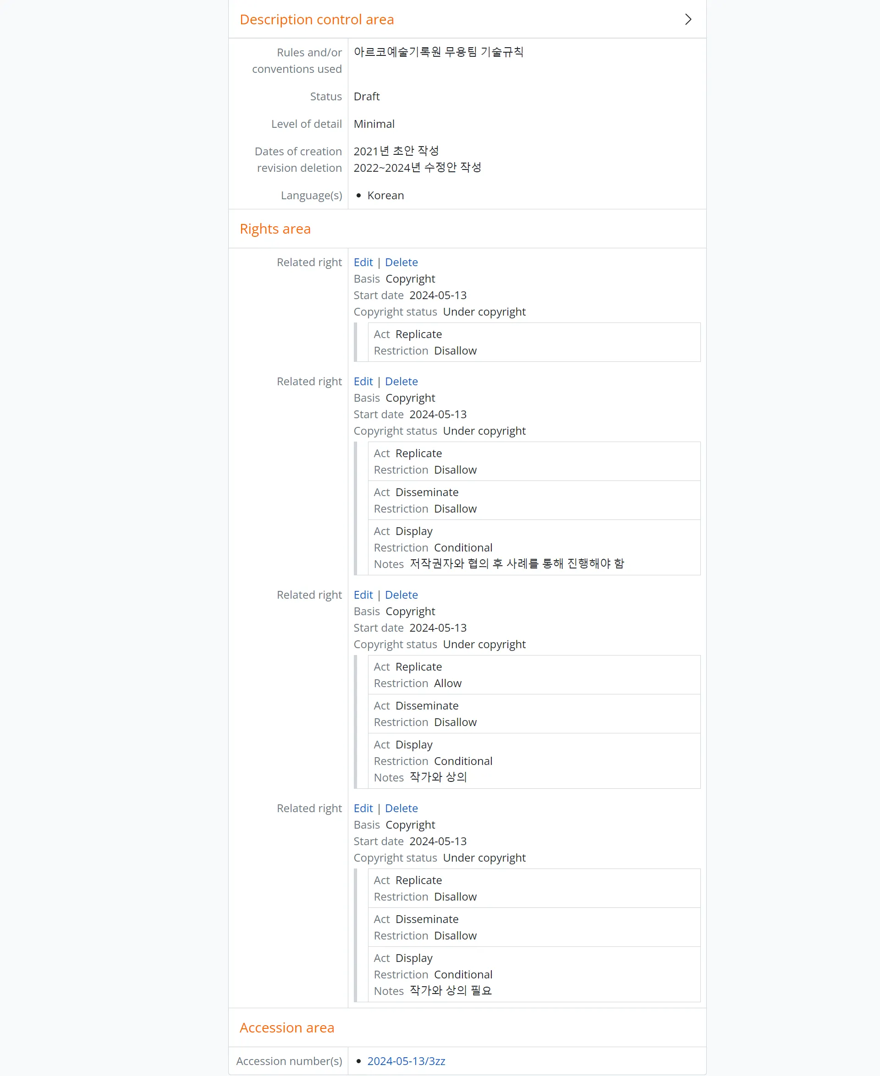Edit the first related right

363,262
